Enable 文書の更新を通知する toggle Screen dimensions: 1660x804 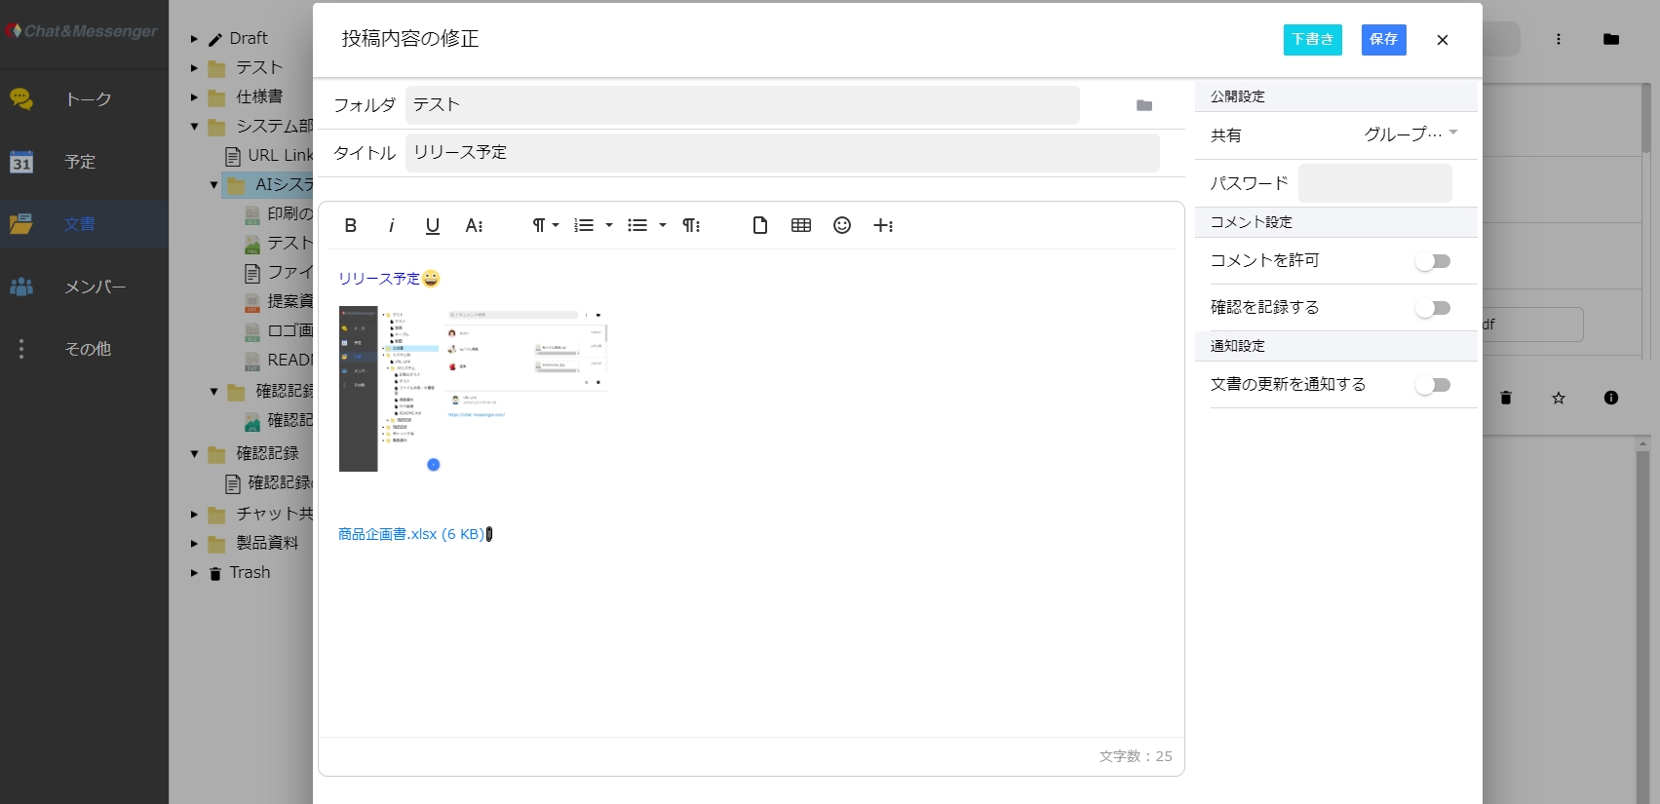click(x=1433, y=385)
